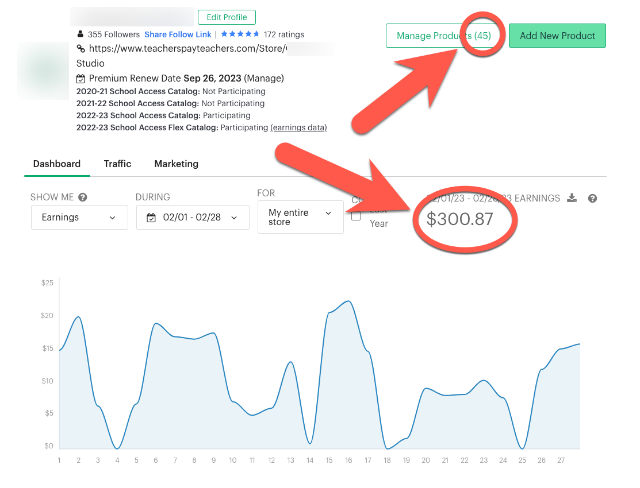Click the Premium renew calendar icon
This screenshot has height=488, width=640.
tap(81, 79)
